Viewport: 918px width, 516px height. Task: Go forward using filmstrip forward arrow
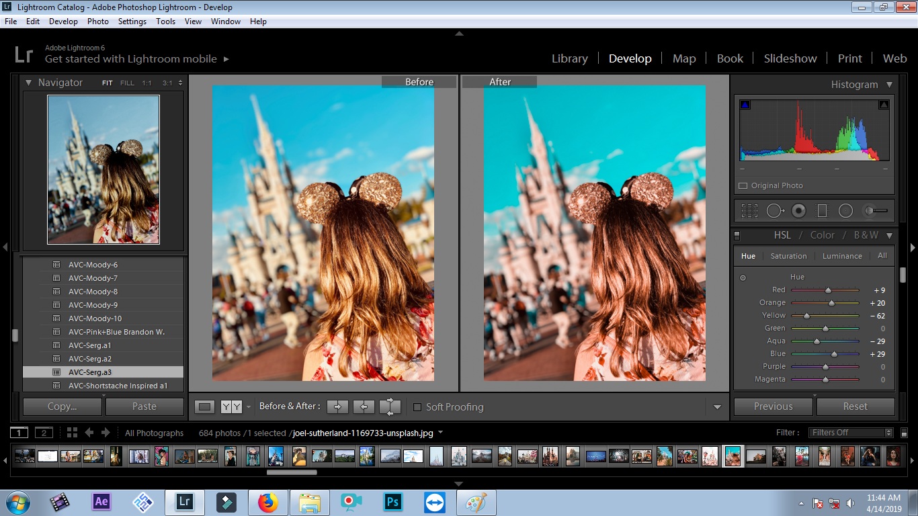click(107, 433)
